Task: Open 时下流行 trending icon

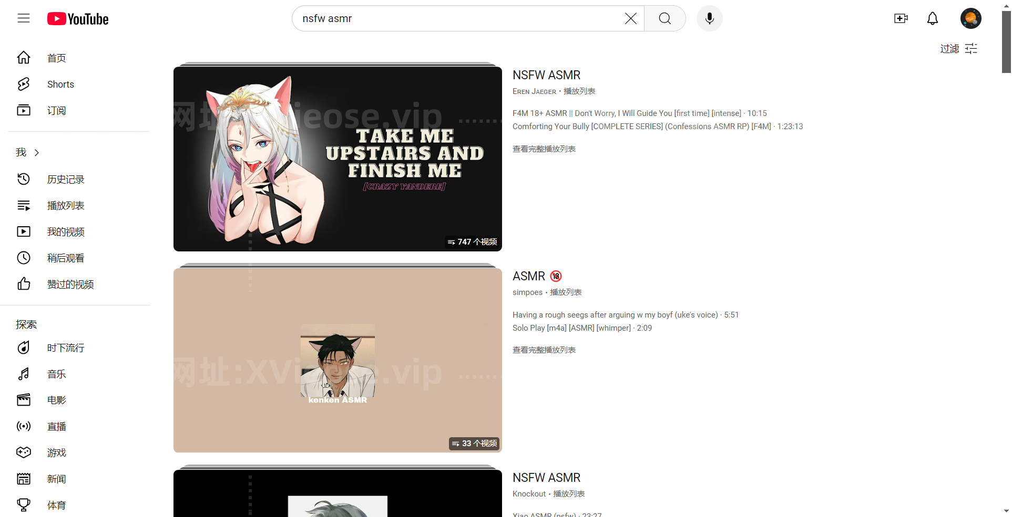Action: (24, 347)
